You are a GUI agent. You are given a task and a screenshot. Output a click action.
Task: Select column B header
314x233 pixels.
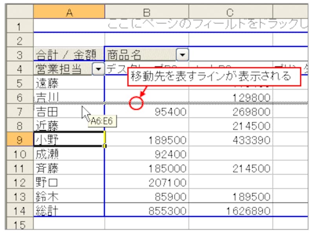[x=146, y=12]
